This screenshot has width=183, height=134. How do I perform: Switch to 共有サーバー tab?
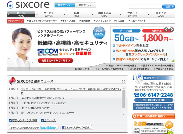65,5
